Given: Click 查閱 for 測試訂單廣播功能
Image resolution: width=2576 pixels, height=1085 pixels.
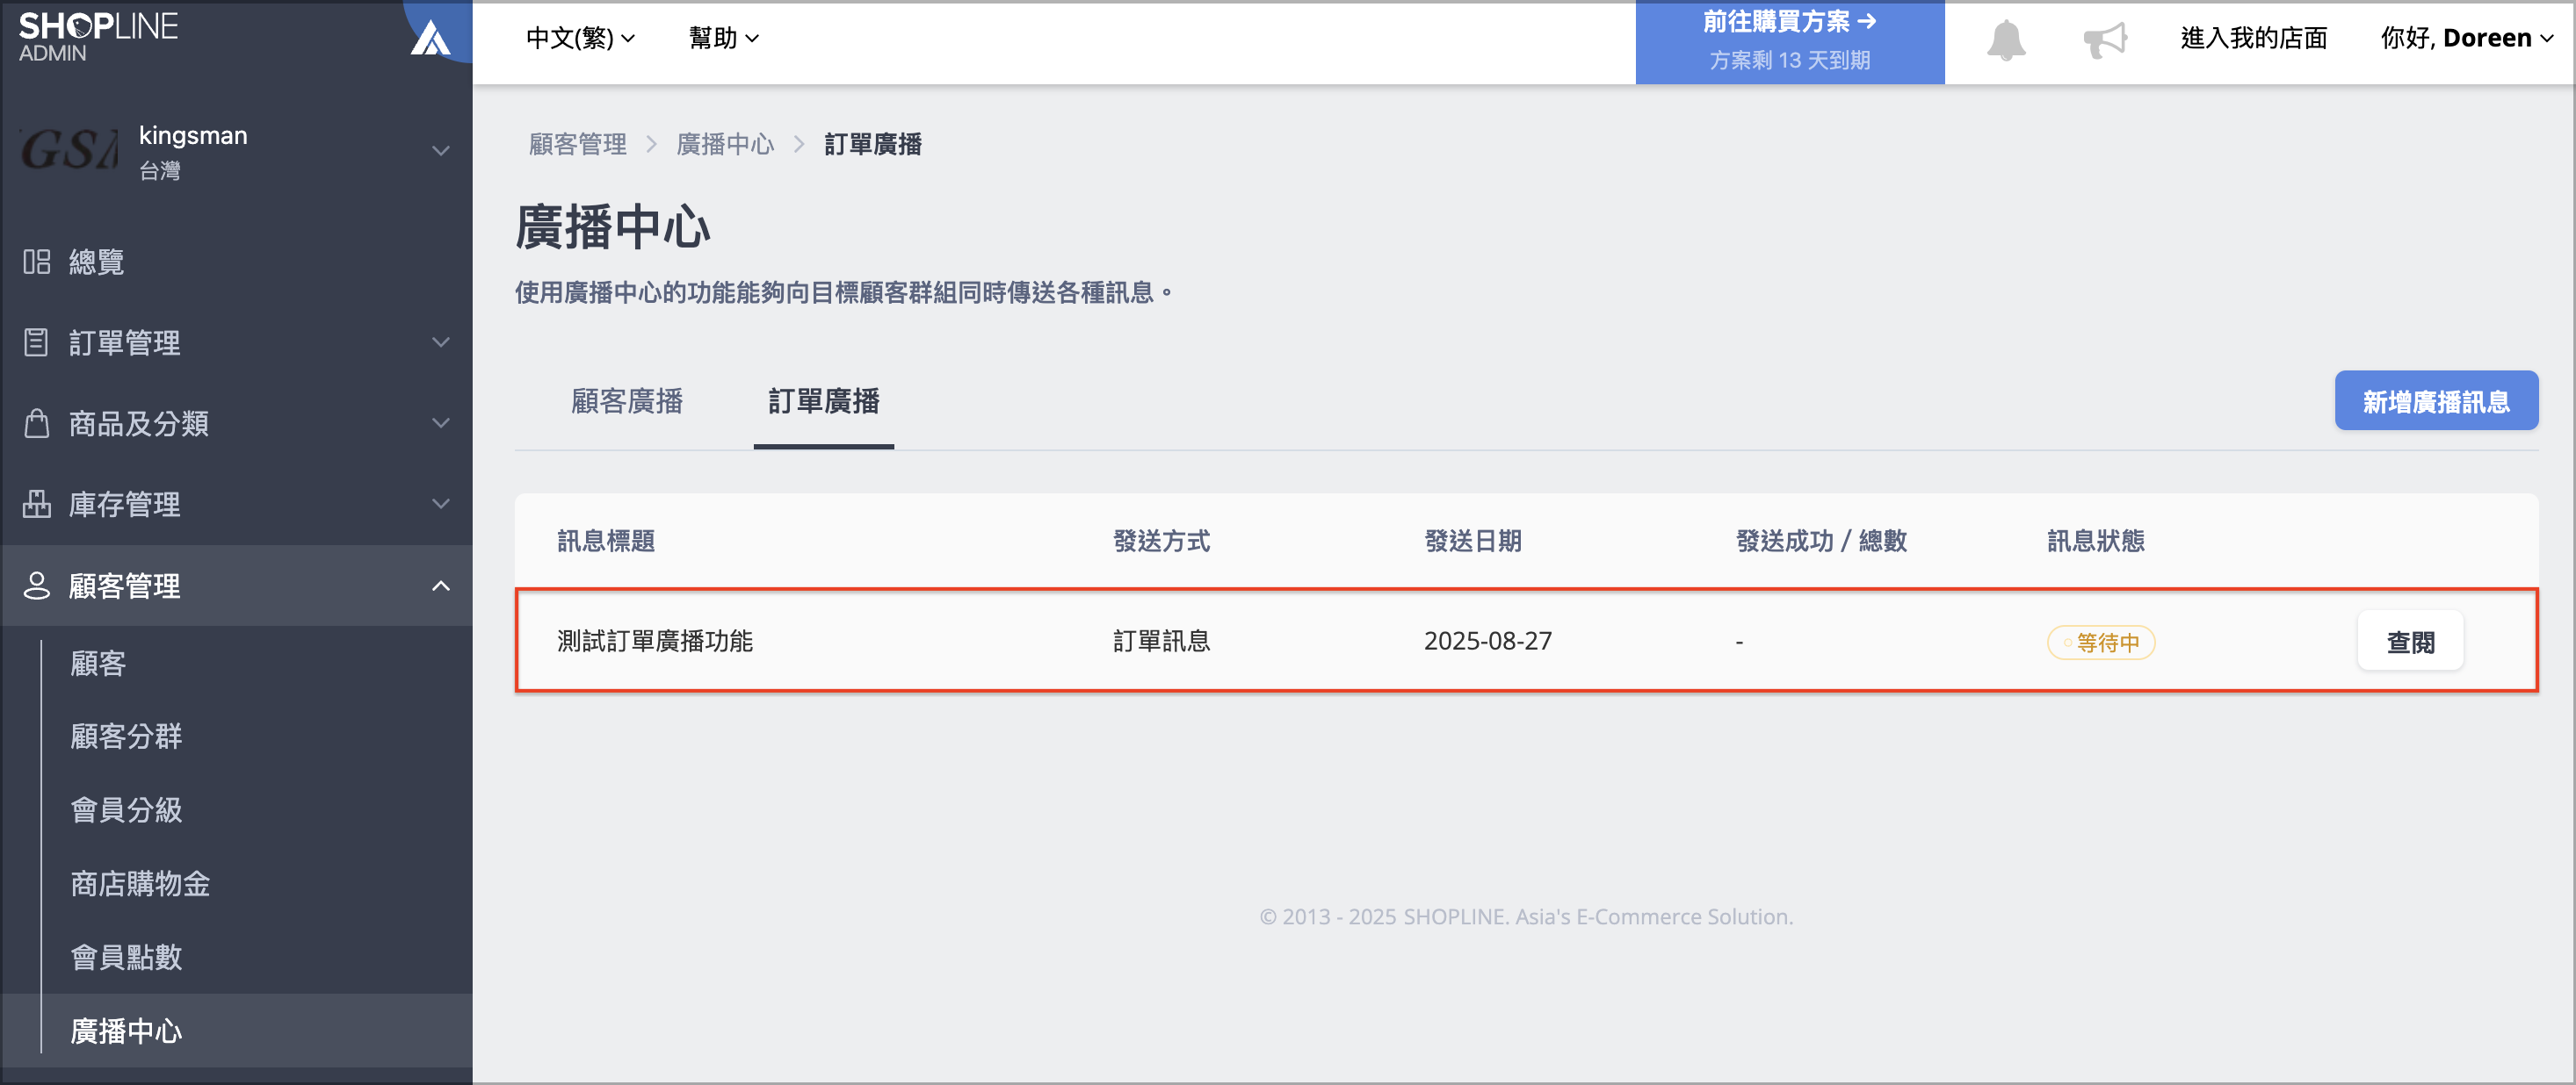Looking at the screenshot, I should 2410,643.
